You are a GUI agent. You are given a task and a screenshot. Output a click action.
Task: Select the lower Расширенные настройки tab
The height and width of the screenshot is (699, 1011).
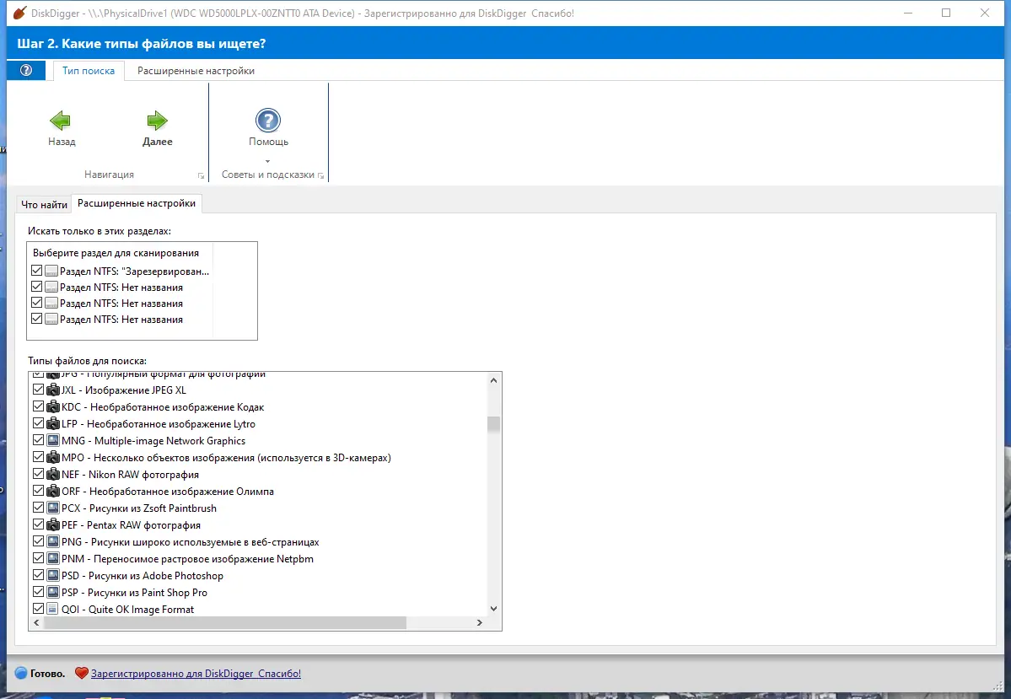pyautogui.click(x=137, y=203)
